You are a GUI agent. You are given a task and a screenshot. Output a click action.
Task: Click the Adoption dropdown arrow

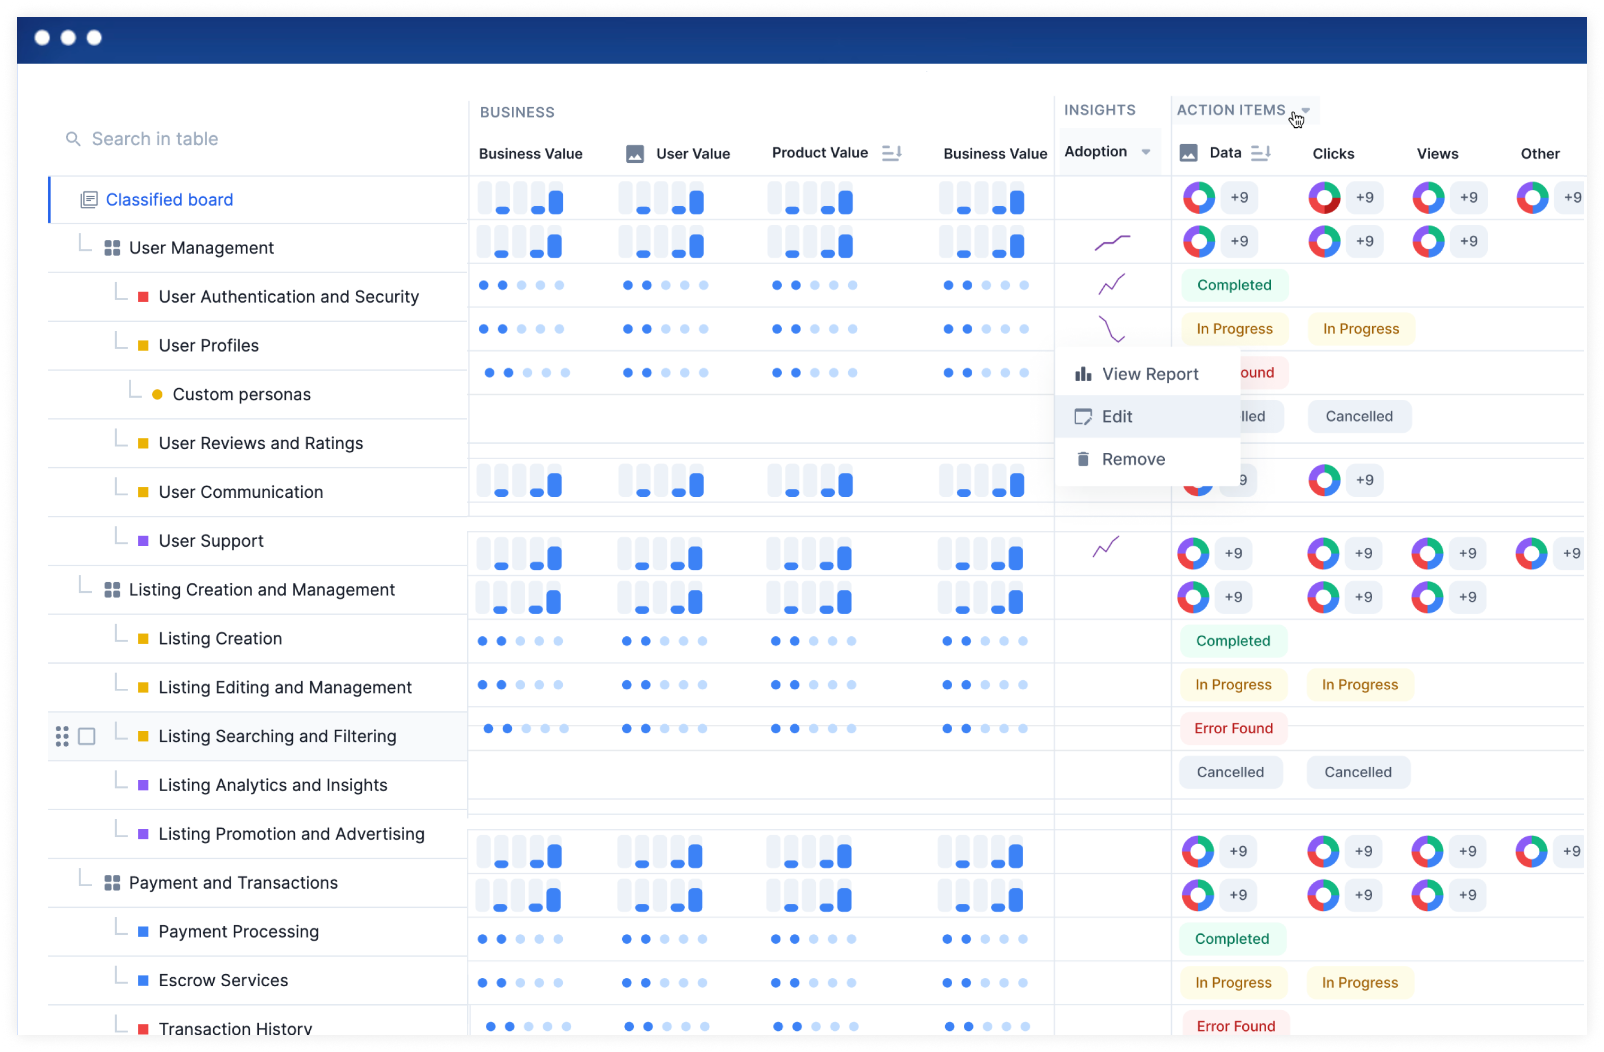[1147, 153]
